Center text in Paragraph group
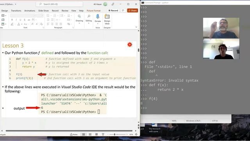The image size is (250, 141). click(x=52, y=24)
